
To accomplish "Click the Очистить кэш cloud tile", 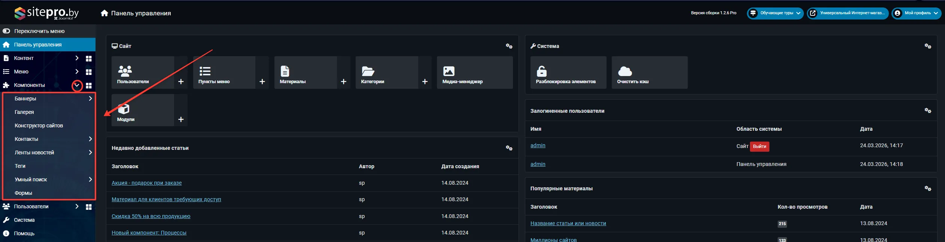I will pyautogui.click(x=649, y=73).
